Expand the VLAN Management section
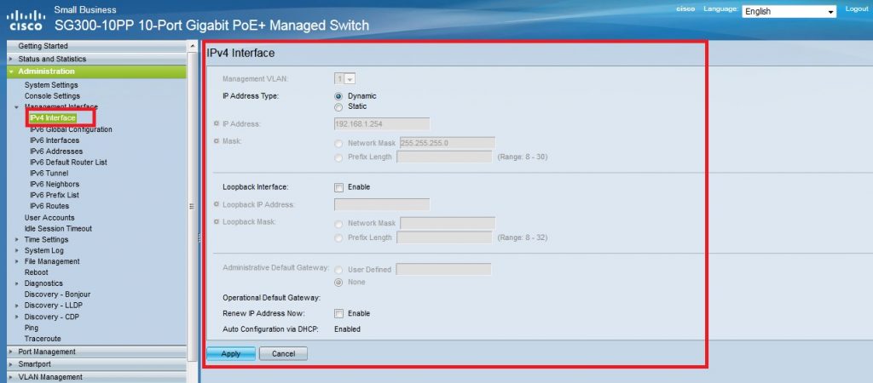 10,377
